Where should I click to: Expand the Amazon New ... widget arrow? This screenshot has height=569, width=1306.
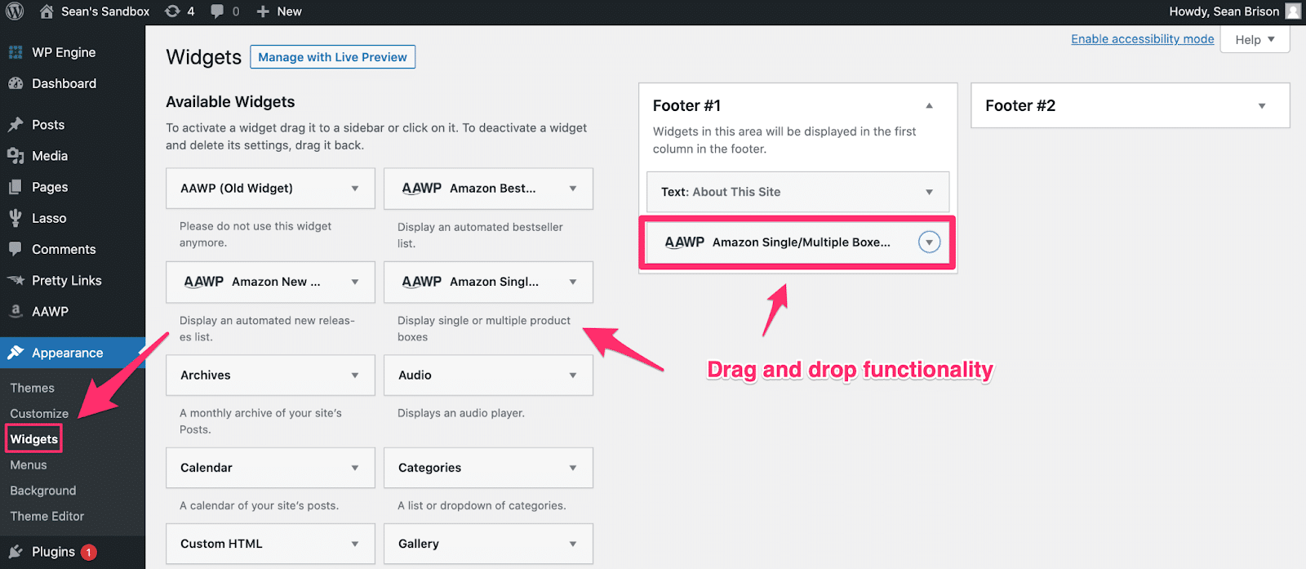pos(355,282)
